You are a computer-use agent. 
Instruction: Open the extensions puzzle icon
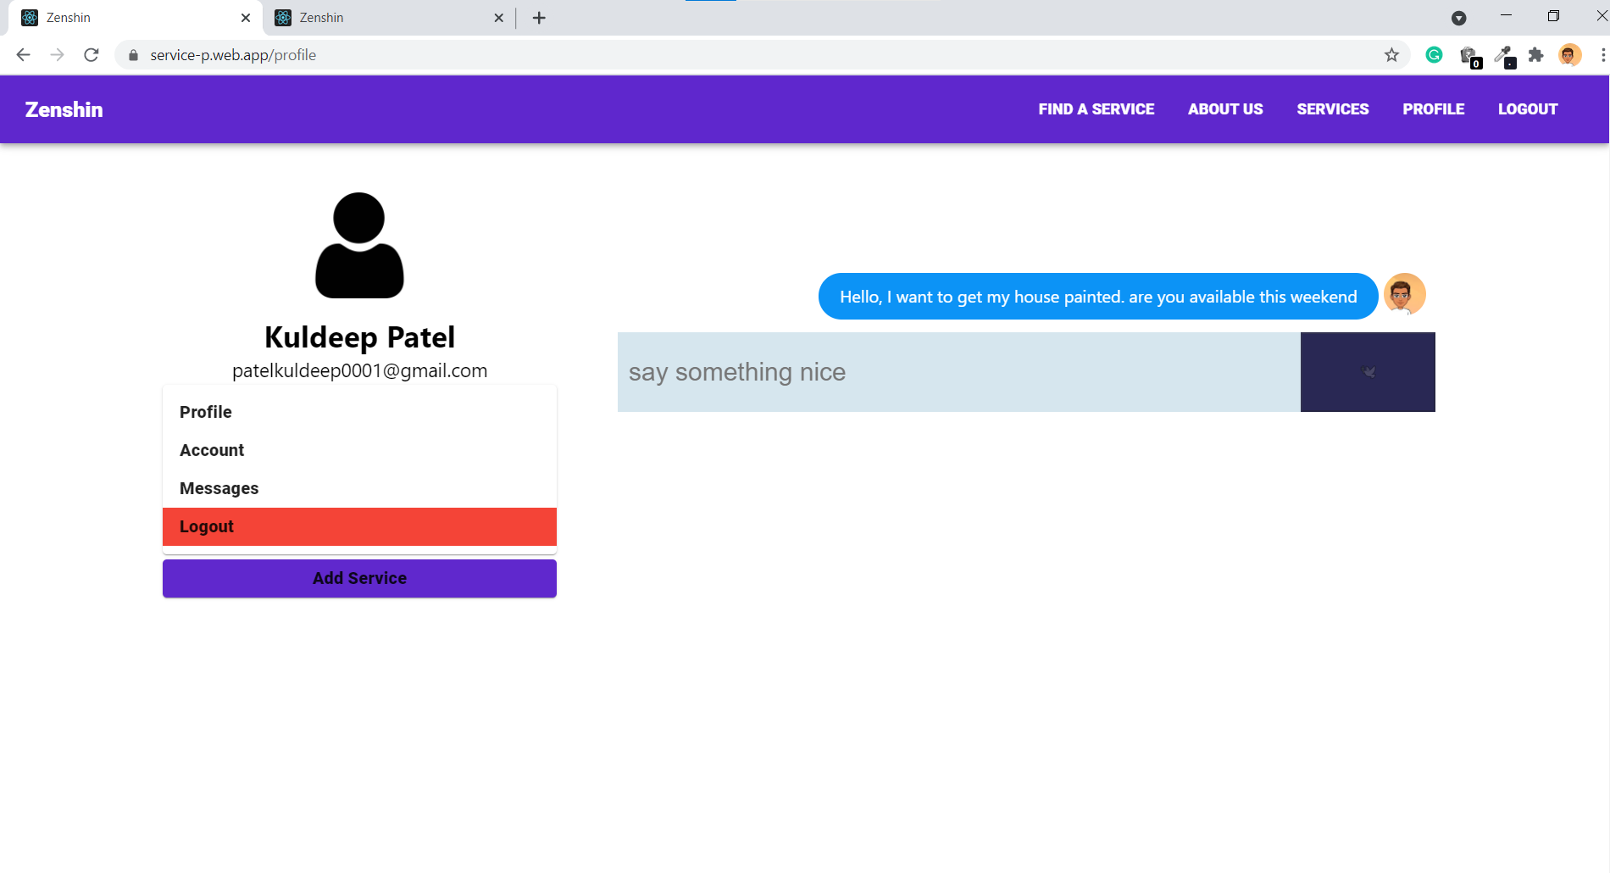[x=1535, y=55]
